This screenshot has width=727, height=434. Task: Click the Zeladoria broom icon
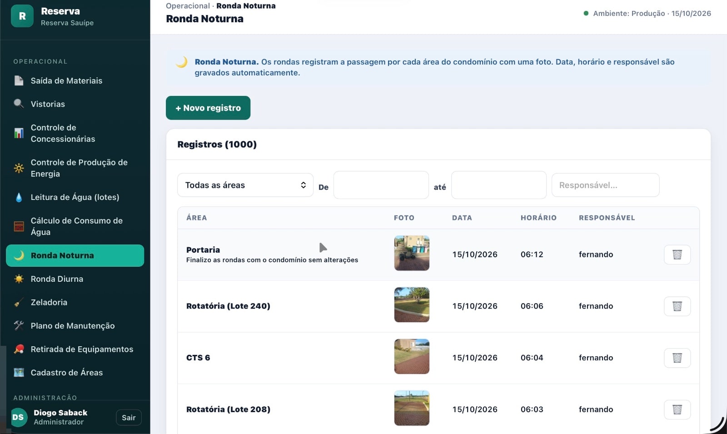tap(19, 302)
